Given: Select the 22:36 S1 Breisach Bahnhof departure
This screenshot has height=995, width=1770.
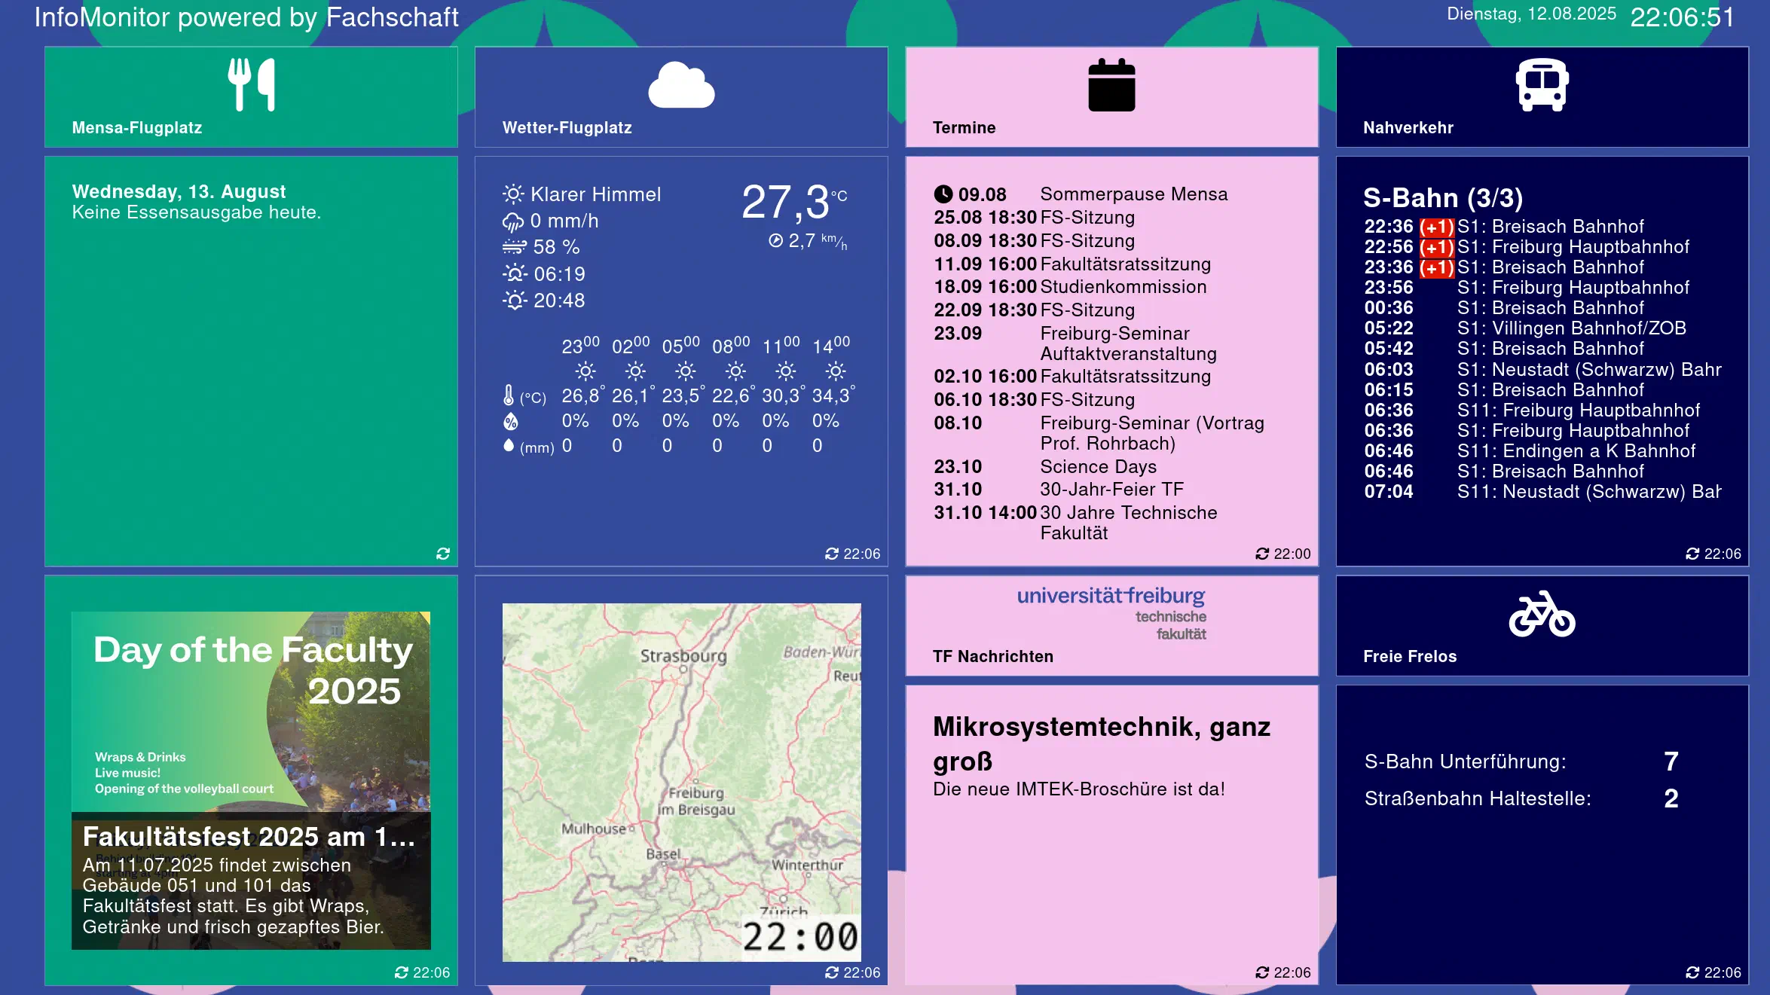Looking at the screenshot, I should [1542, 227].
